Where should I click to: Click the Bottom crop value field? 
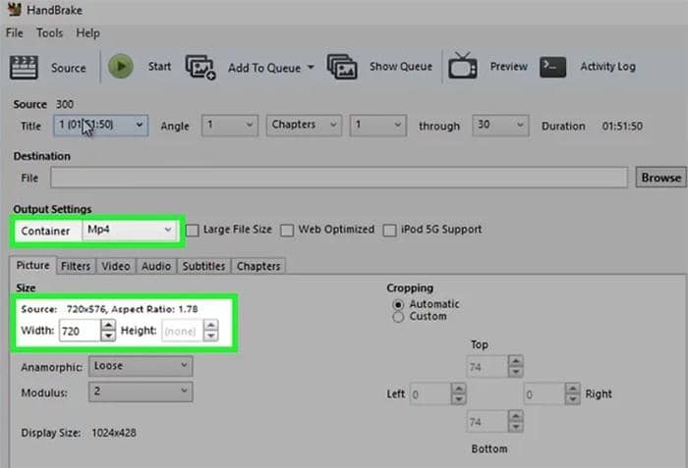[487, 421]
